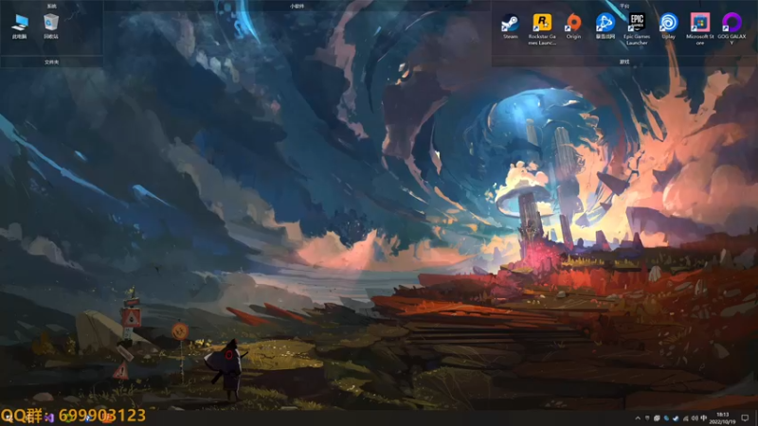This screenshot has width=758, height=426.
Task: Select the Origin desktop shortcut
Action: [x=573, y=27]
